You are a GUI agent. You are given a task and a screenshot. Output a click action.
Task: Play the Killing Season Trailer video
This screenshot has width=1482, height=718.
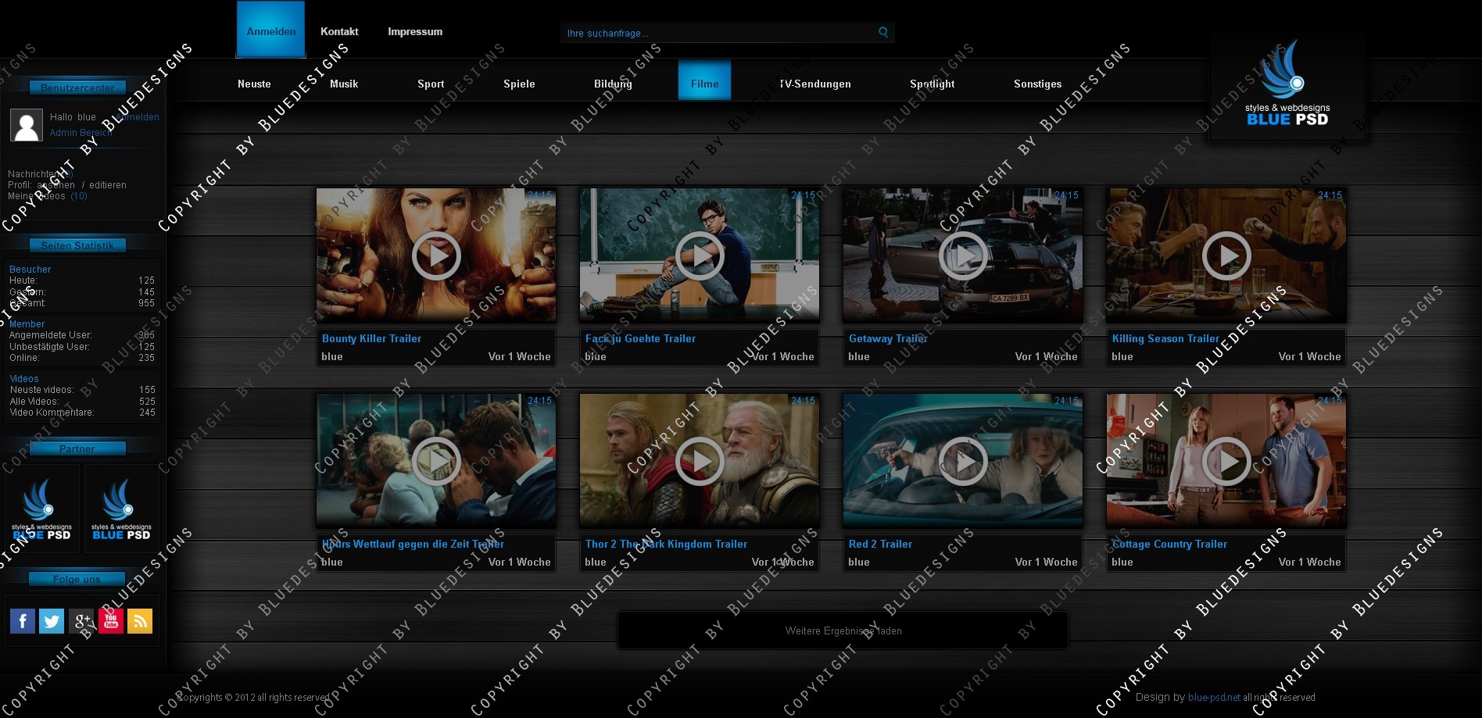(1226, 255)
